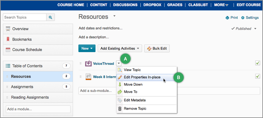Click the Edit Metadata tag icon
This screenshot has height=118, width=263.
pyautogui.click(x=120, y=100)
